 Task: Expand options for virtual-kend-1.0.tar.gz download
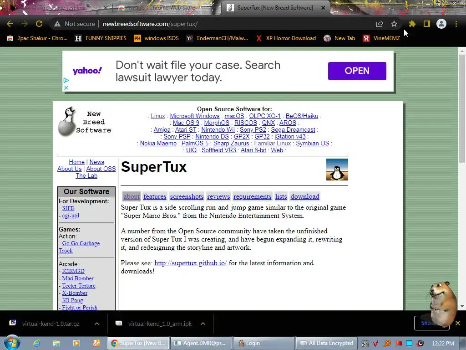[97, 324]
